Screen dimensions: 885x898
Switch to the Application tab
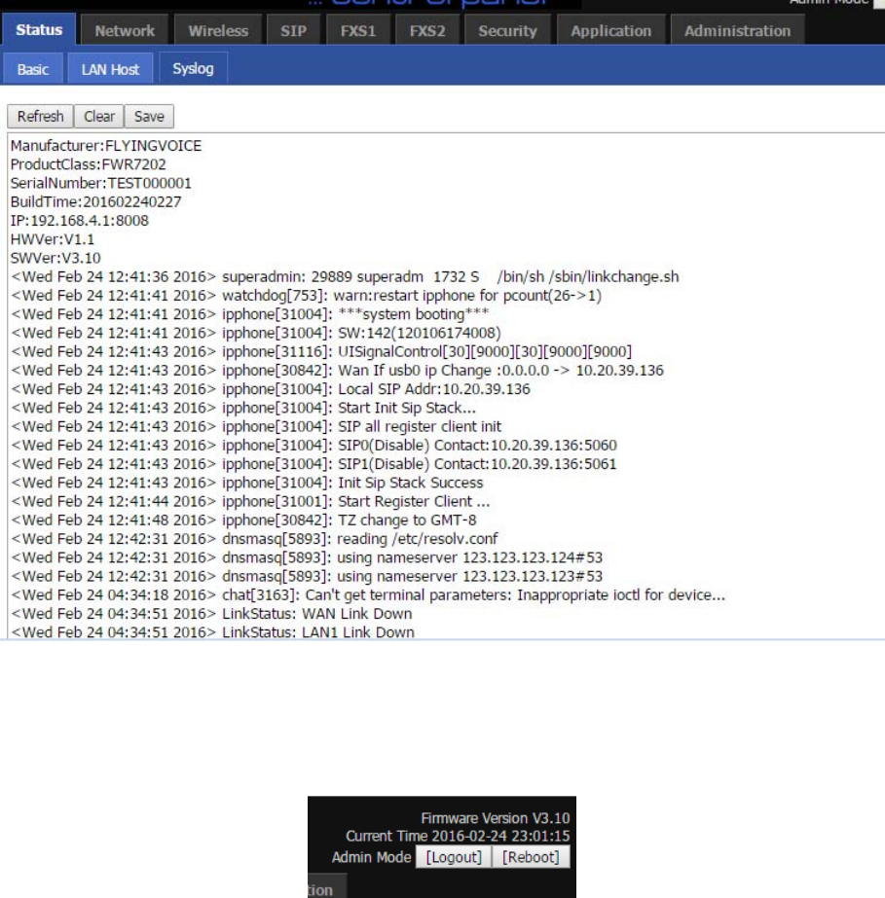click(611, 30)
